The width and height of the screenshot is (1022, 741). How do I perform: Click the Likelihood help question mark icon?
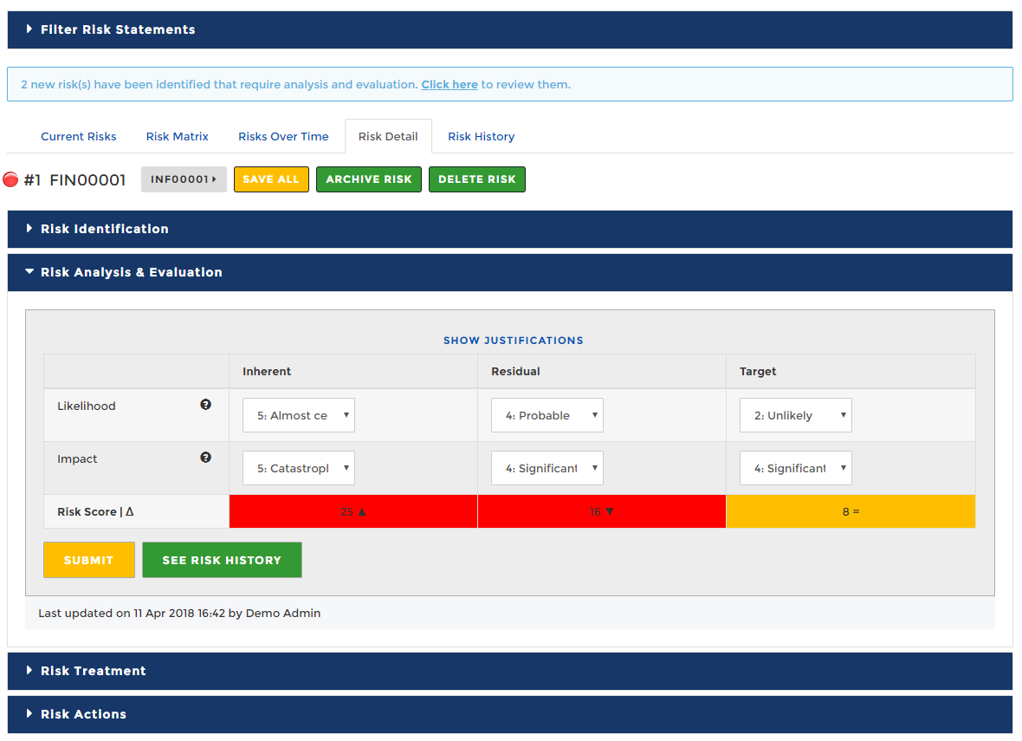pyautogui.click(x=205, y=405)
